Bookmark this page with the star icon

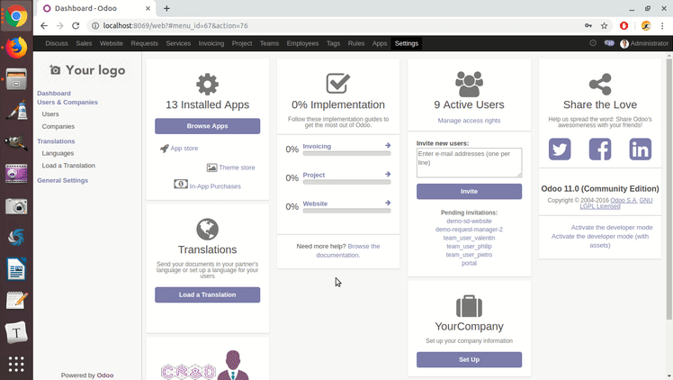605,26
